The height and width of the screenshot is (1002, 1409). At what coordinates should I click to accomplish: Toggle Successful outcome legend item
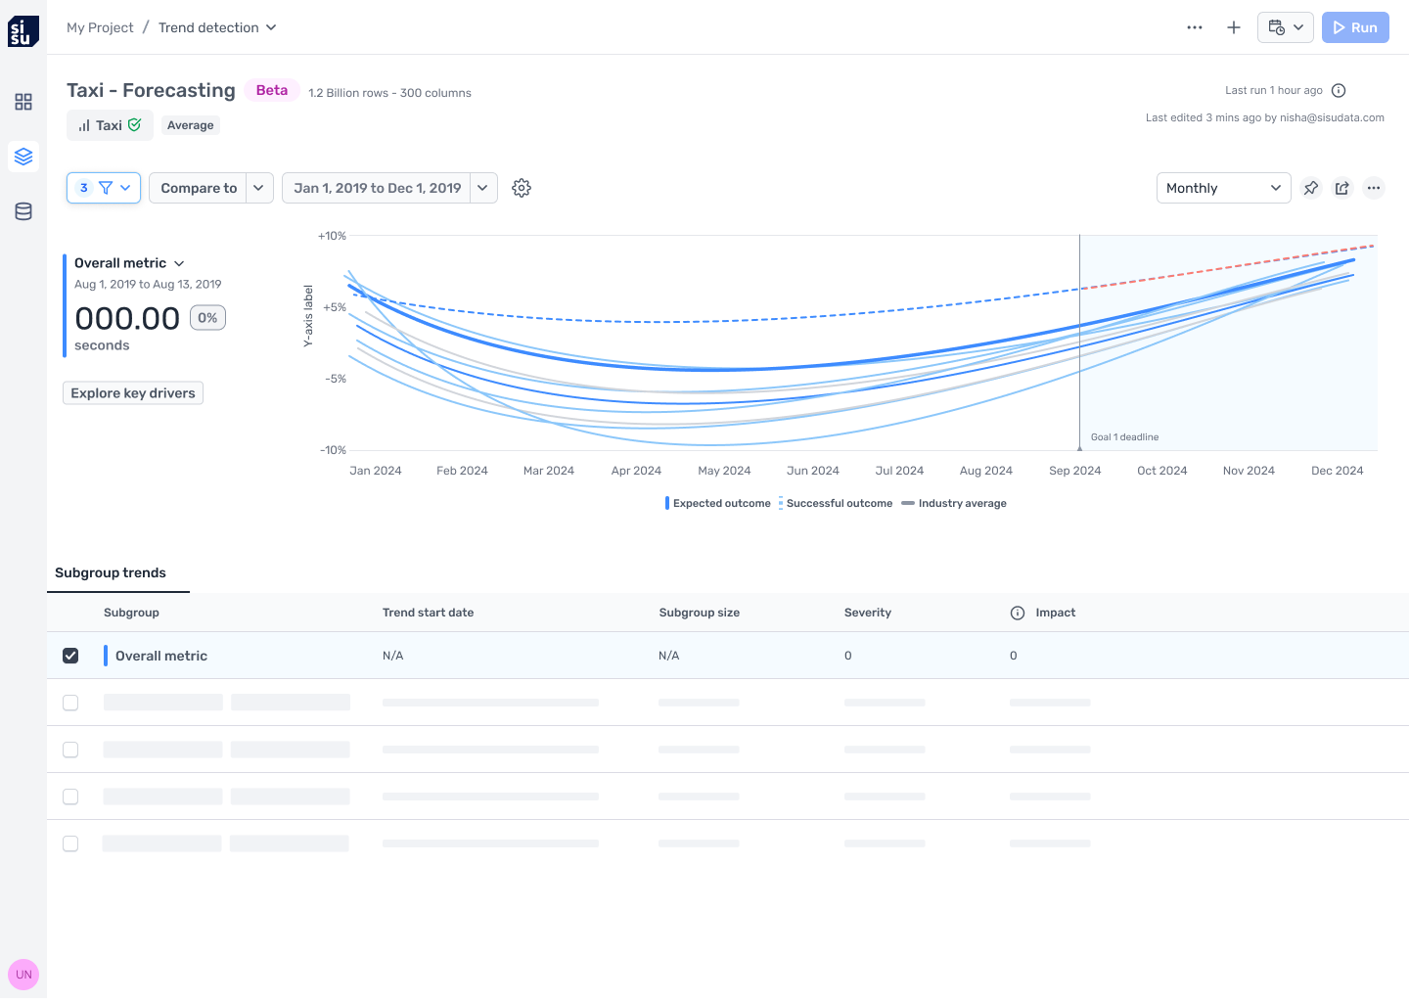(836, 503)
